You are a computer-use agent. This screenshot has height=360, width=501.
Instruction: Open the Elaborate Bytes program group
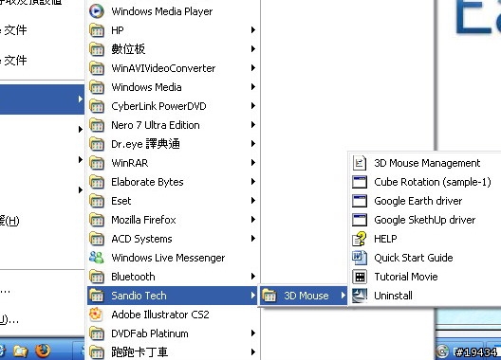point(173,182)
